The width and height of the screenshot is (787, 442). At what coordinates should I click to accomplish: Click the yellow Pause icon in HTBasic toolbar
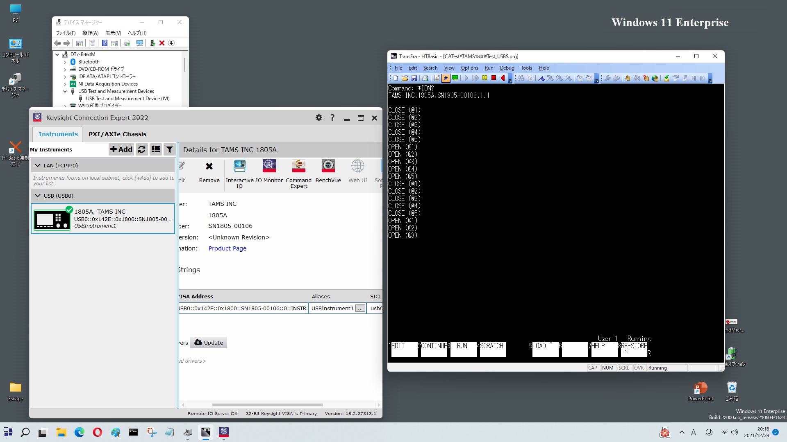tap(484, 78)
